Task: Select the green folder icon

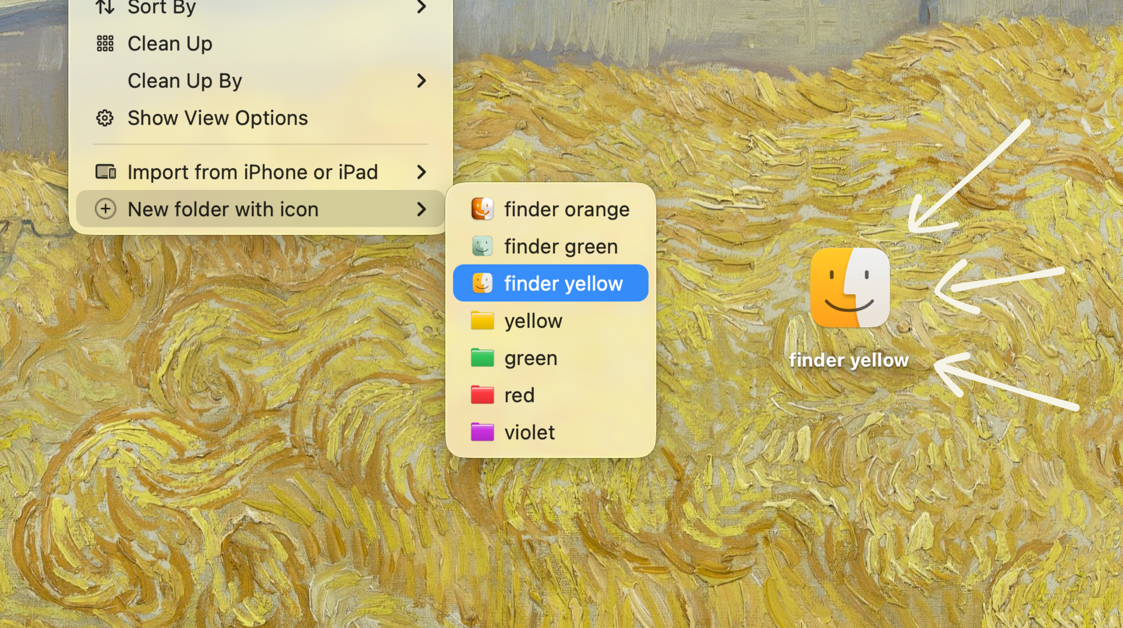Action: tap(481, 358)
